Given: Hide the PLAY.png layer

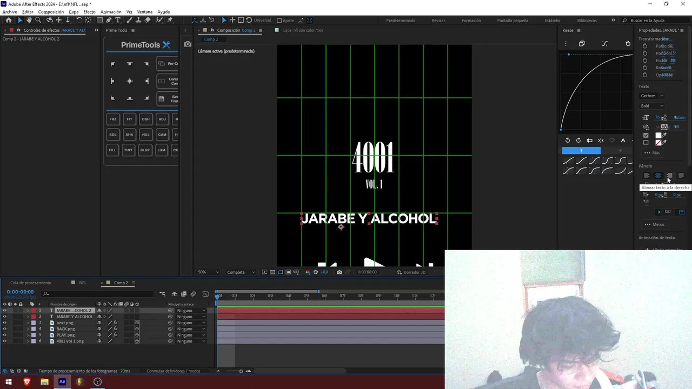Looking at the screenshot, I should coord(4,335).
